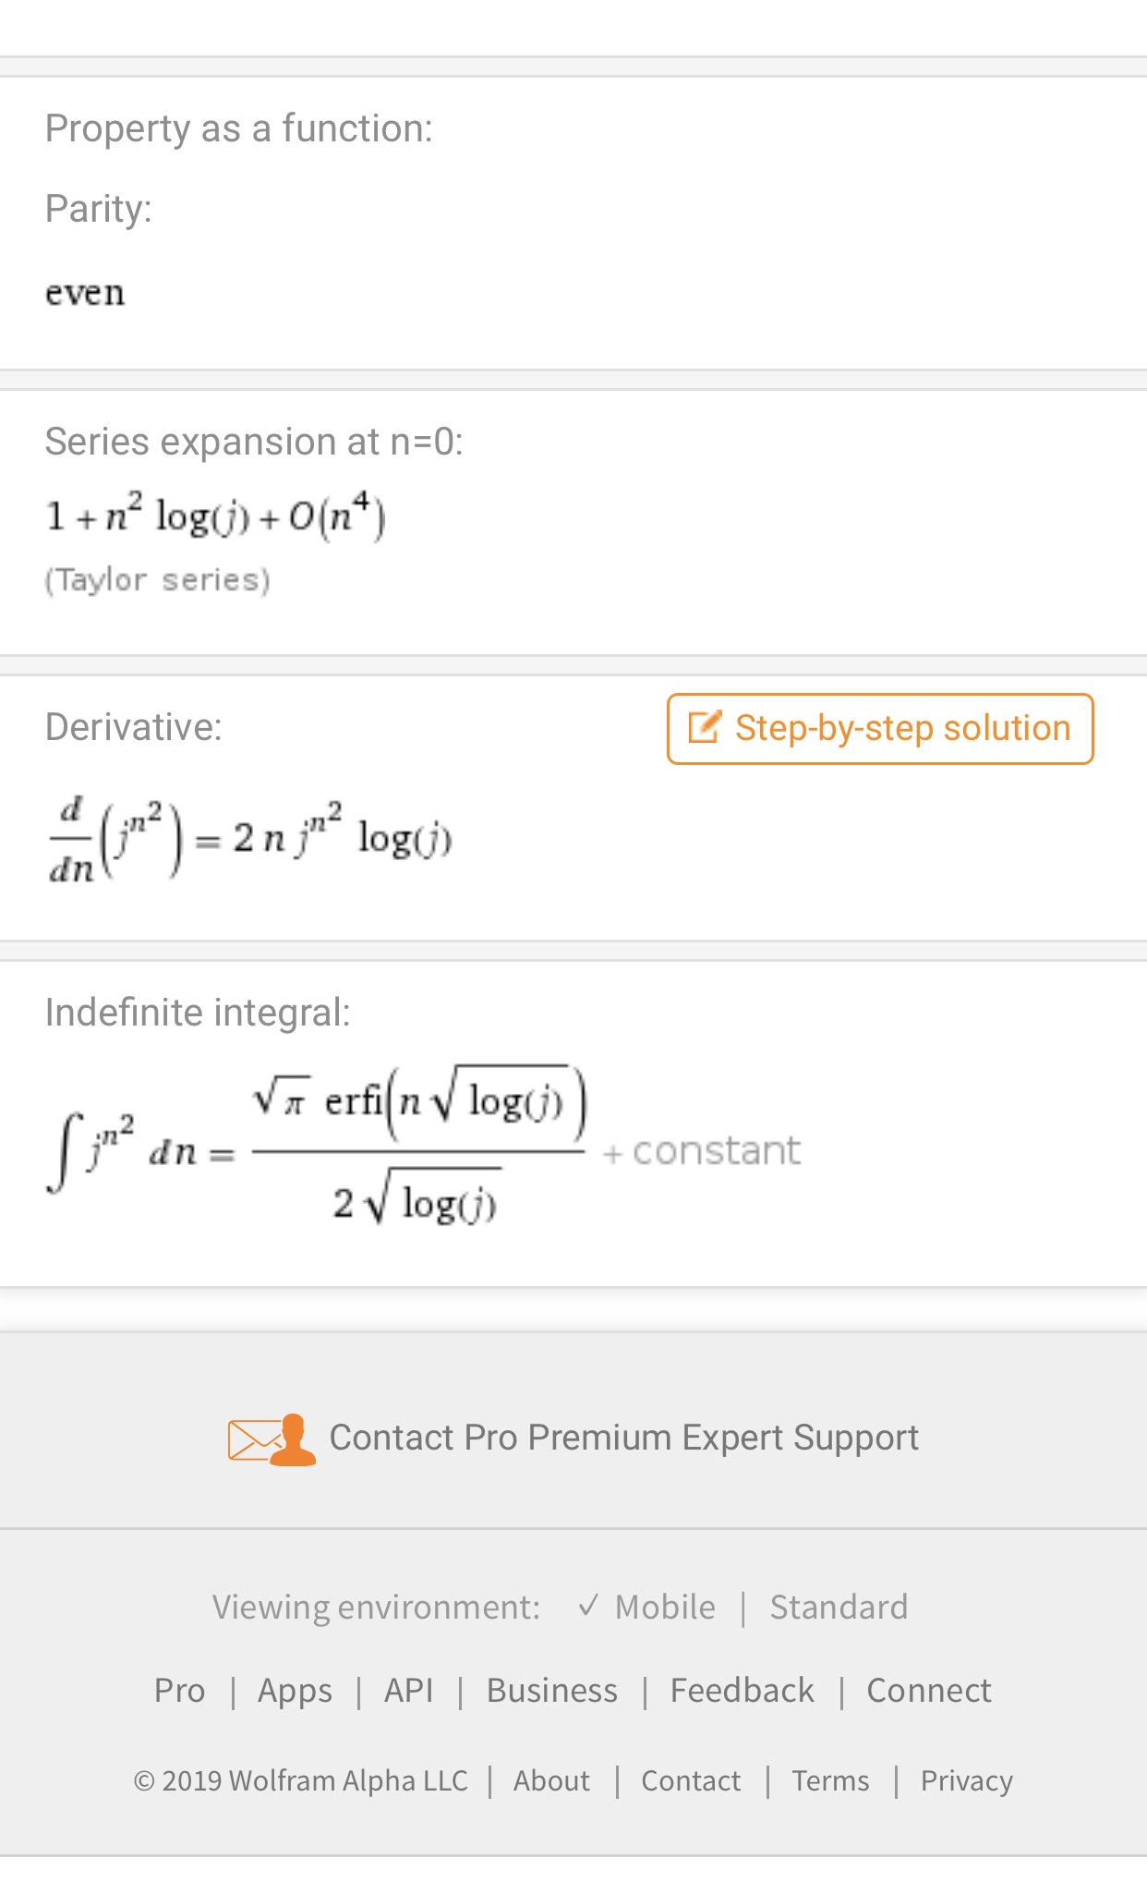View the Privacy policy link
Image resolution: width=1147 pixels, height=1894 pixels.
[x=966, y=1780]
